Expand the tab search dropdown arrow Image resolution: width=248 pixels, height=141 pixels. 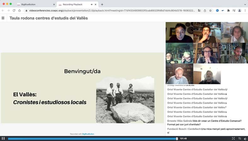(x=245, y=5)
